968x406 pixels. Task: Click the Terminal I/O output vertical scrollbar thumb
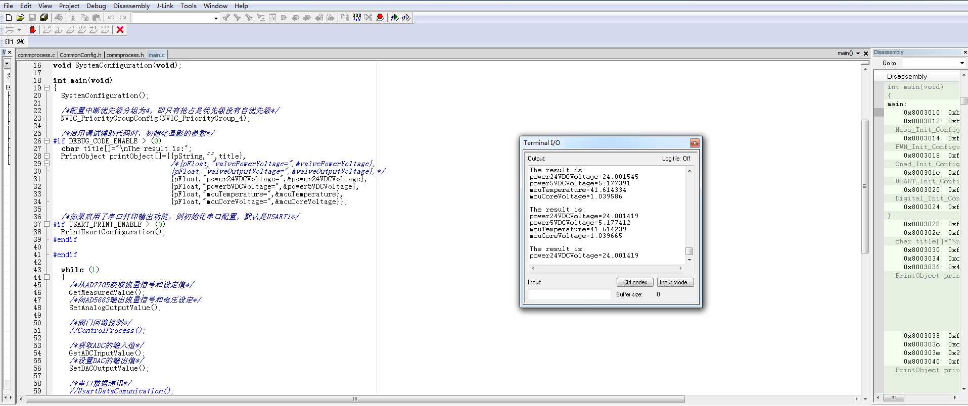(689, 251)
